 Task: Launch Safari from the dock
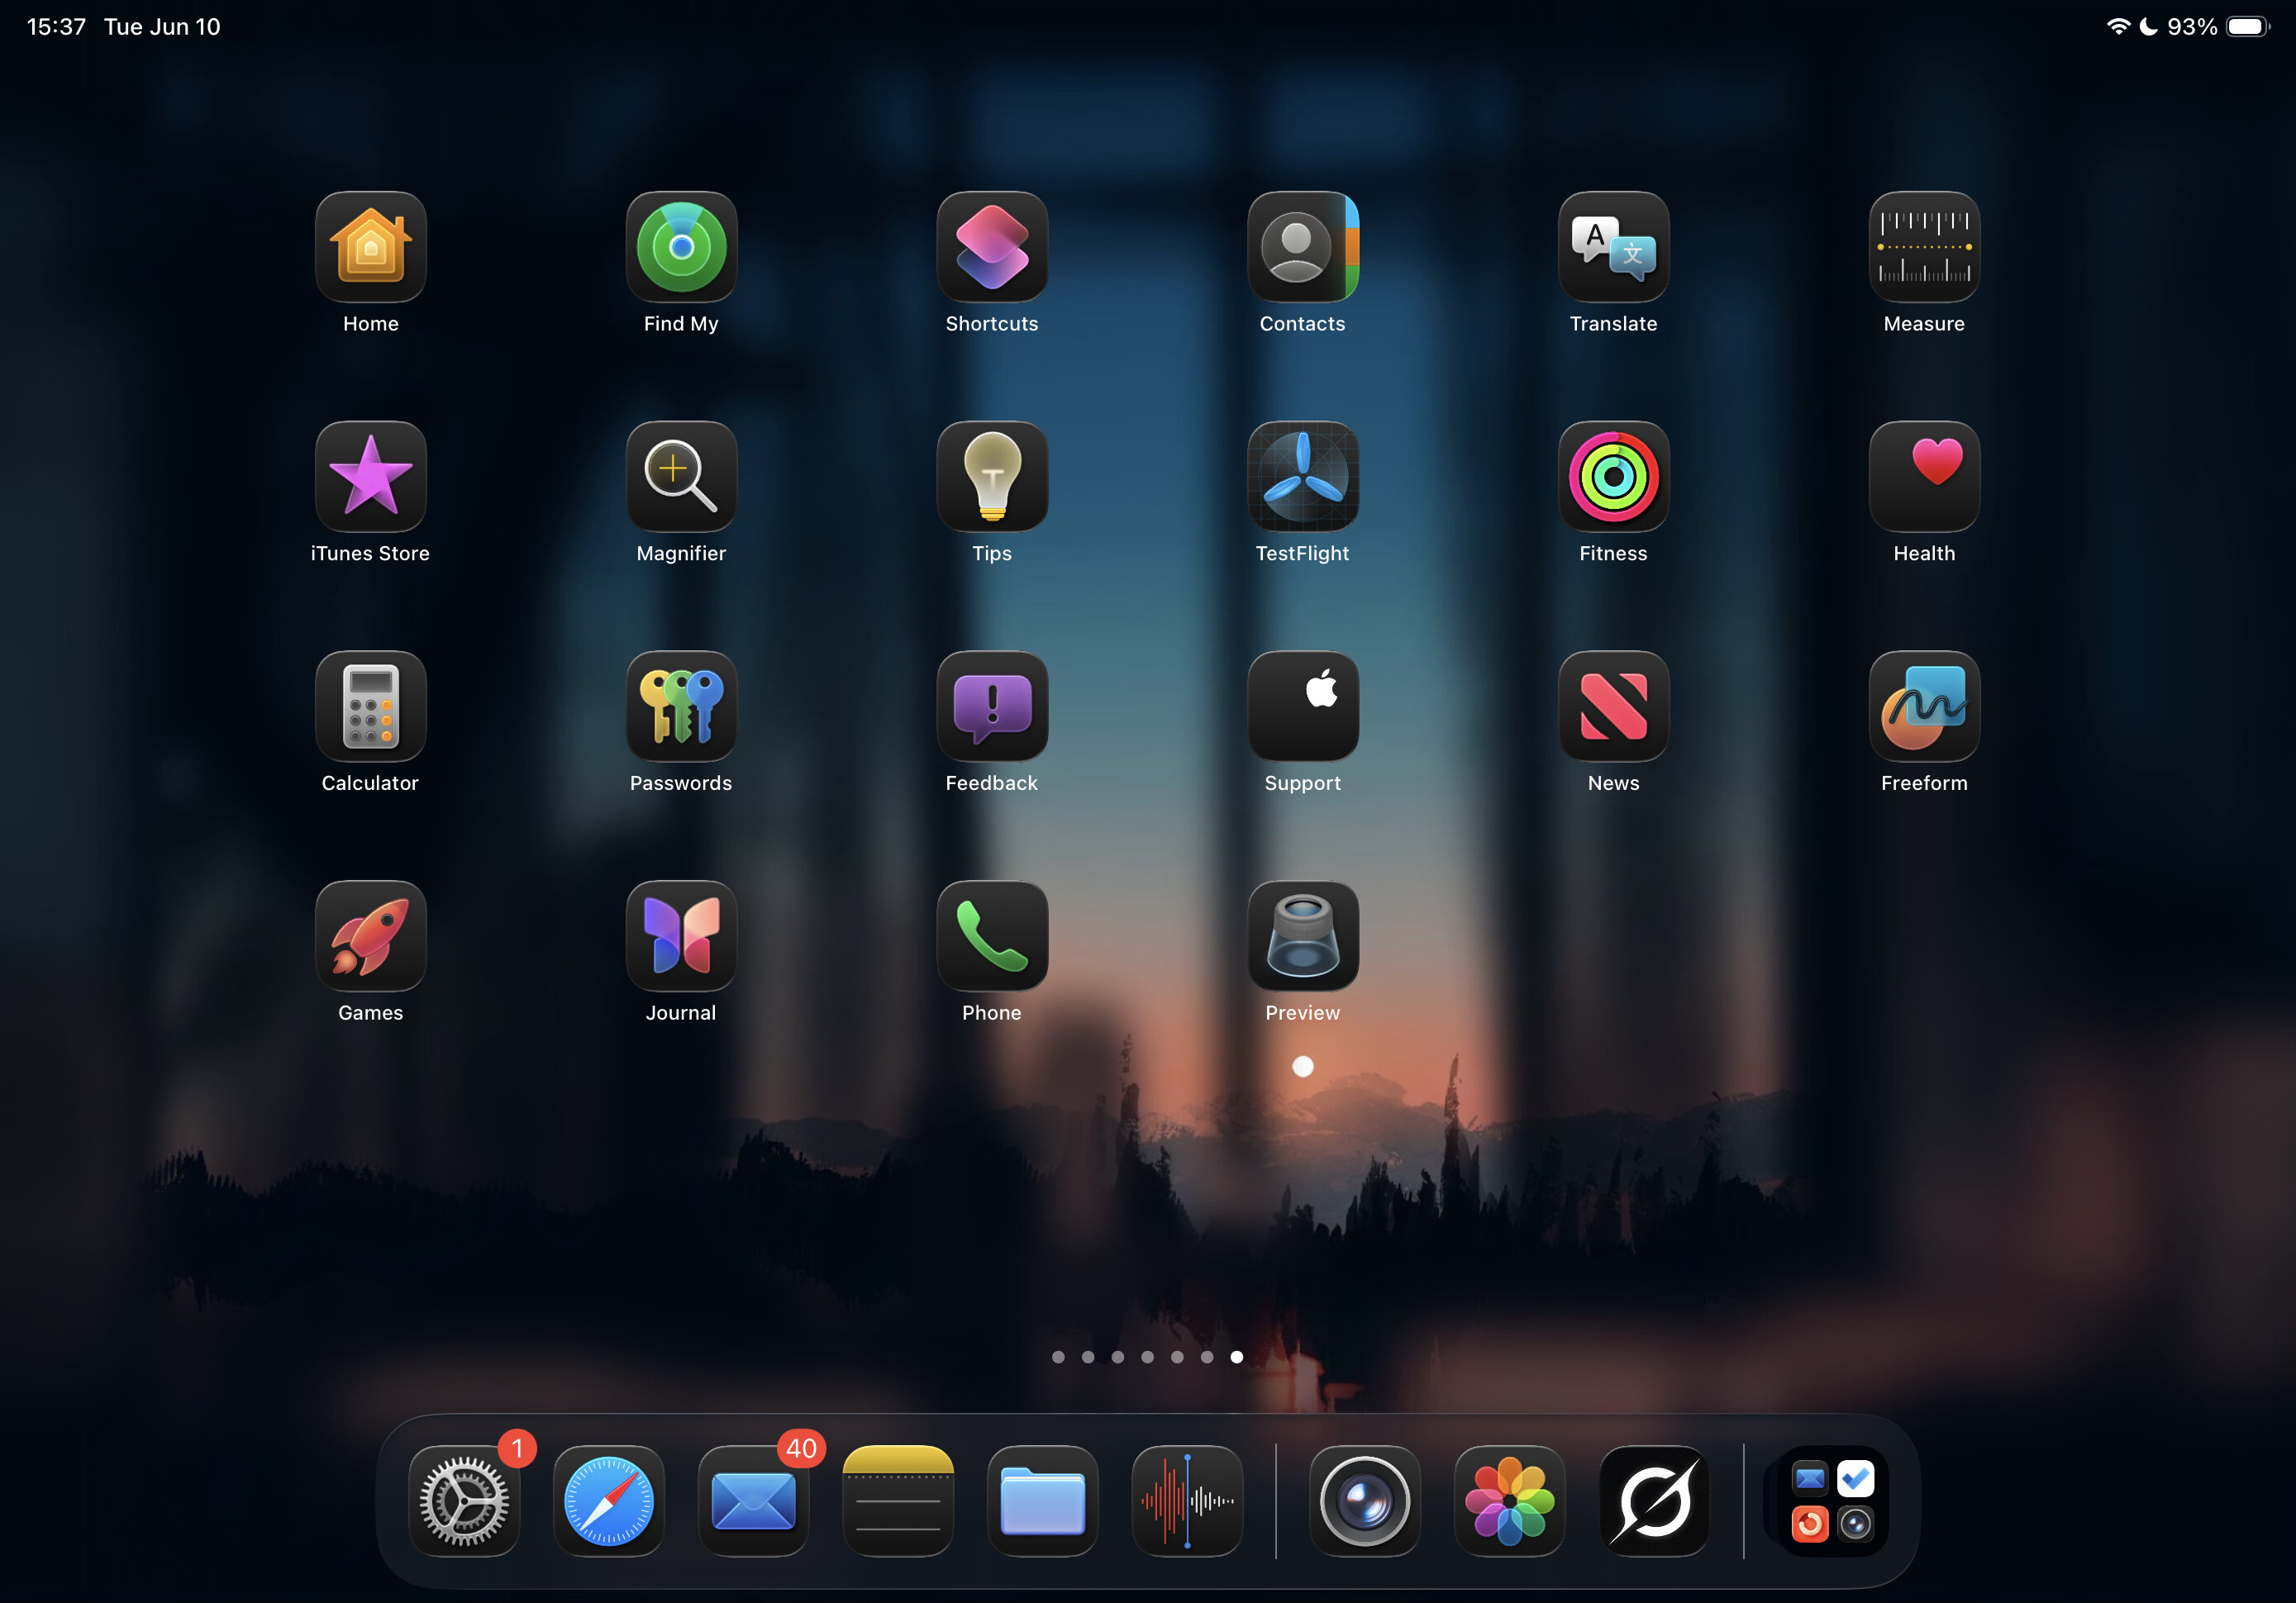pyautogui.click(x=609, y=1501)
